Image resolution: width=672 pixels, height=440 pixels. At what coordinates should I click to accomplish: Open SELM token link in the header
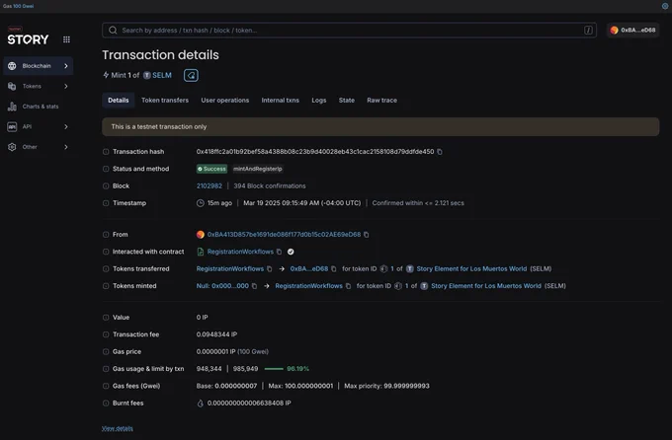click(161, 75)
